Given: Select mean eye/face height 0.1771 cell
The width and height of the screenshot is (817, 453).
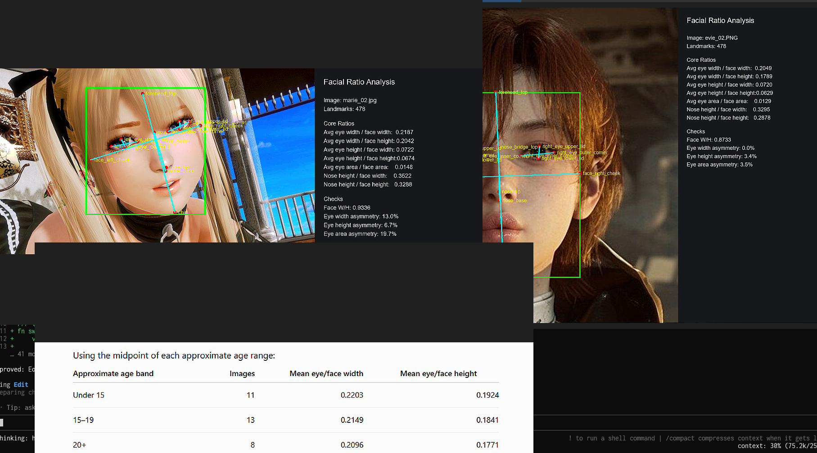Looking at the screenshot, I should point(487,445).
